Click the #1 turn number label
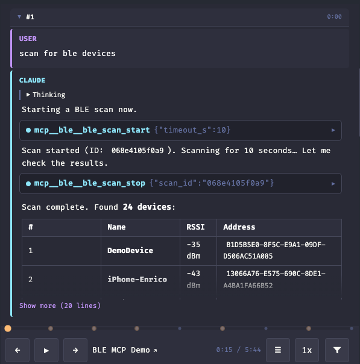Viewport: 360px width, 364px height. [x=30, y=17]
